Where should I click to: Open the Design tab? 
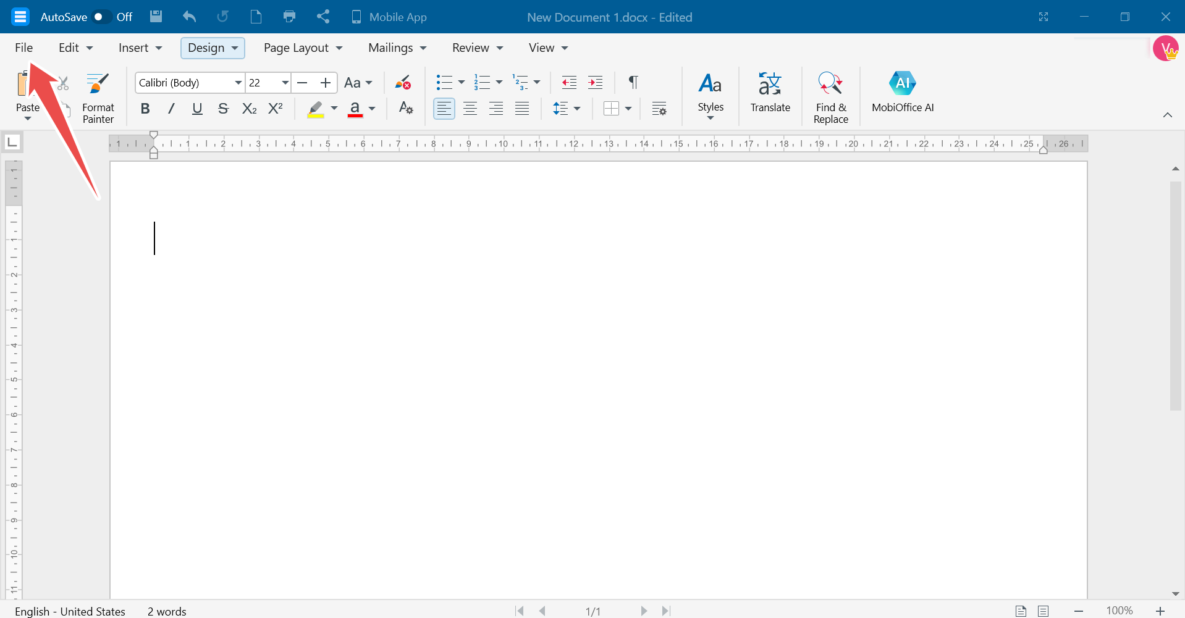tap(213, 48)
